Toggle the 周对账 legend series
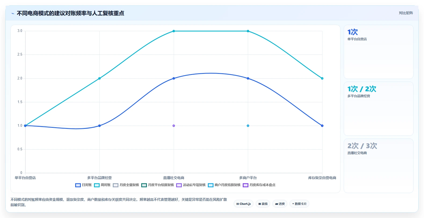The width and height of the screenshot is (424, 218). [102, 185]
